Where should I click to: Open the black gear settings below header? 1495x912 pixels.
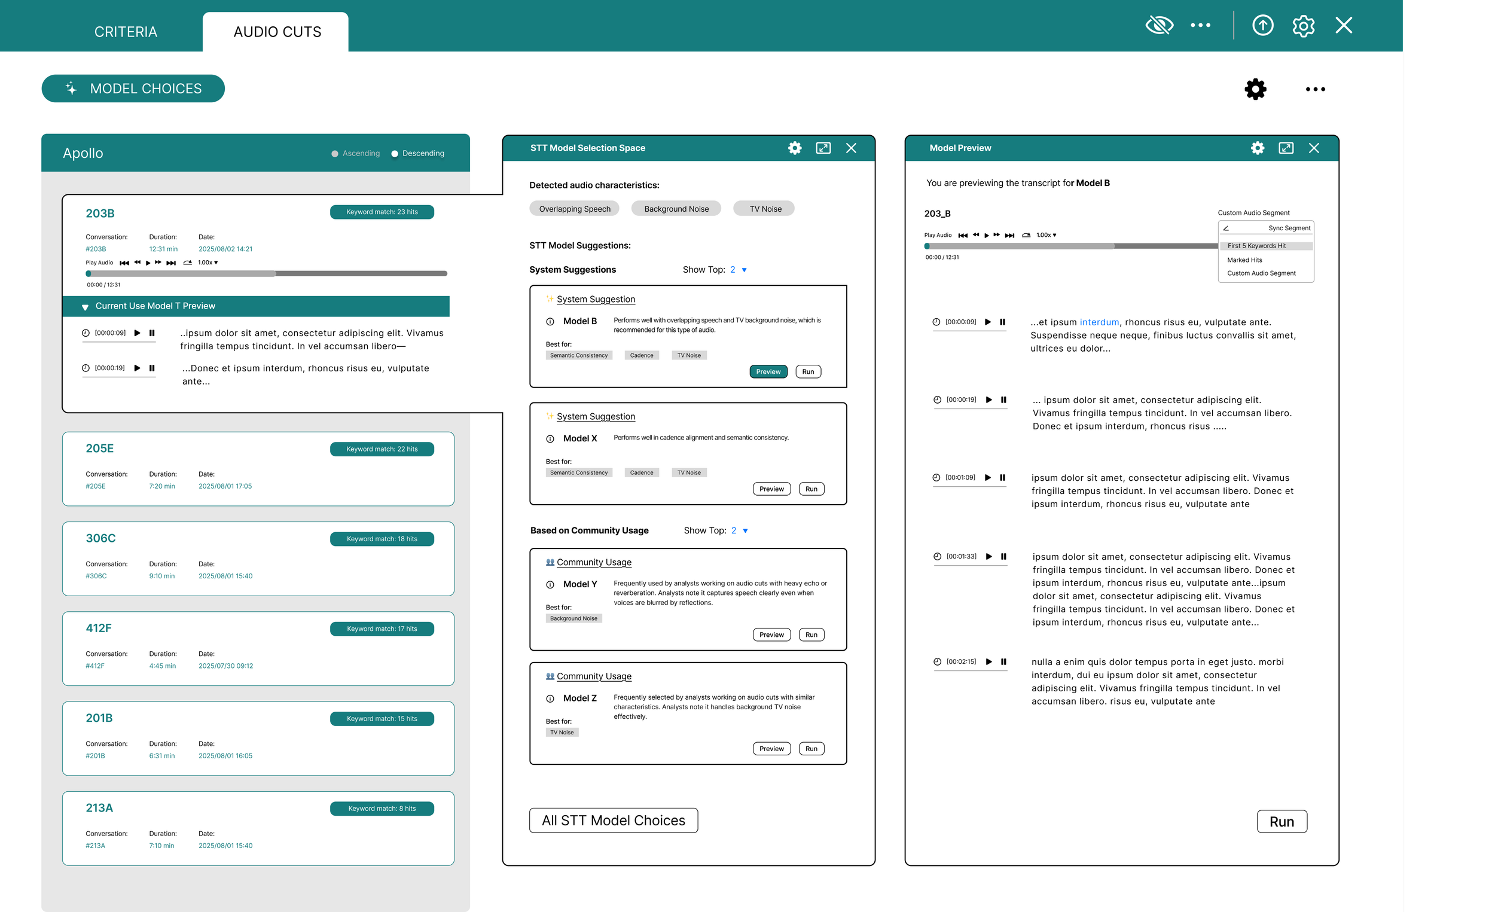[x=1255, y=89]
